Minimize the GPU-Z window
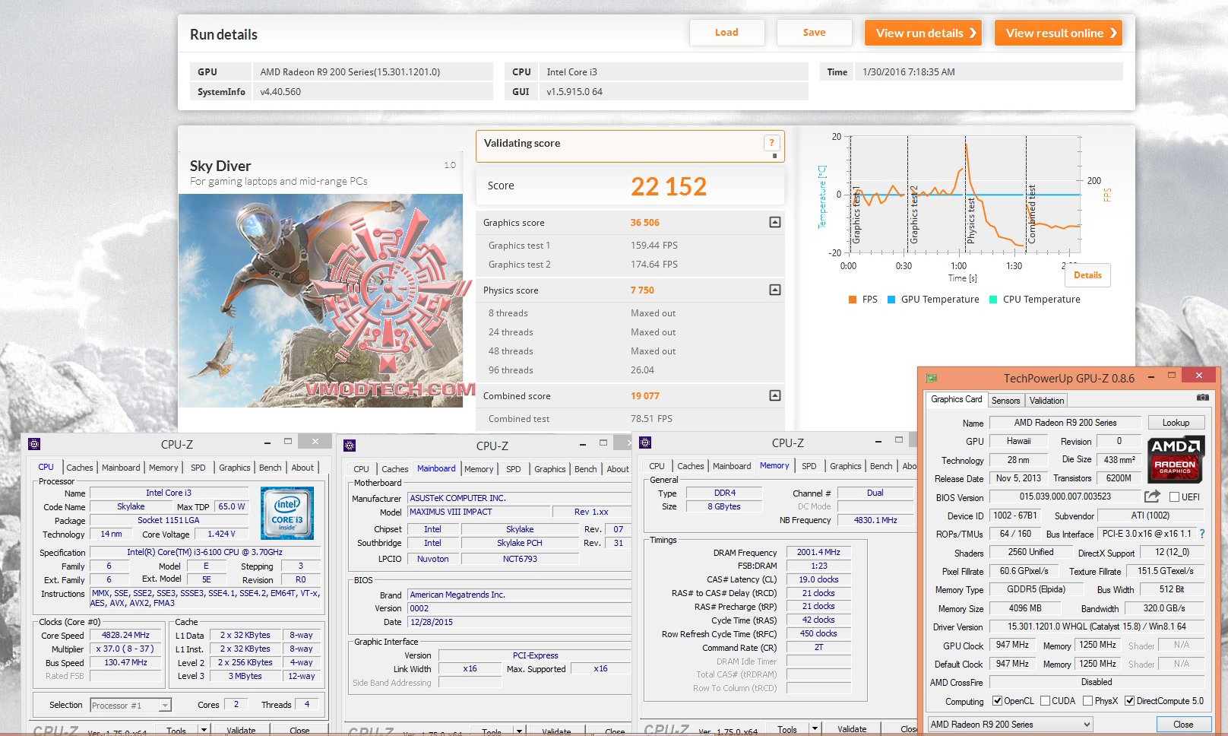This screenshot has height=736, width=1228. click(1152, 376)
